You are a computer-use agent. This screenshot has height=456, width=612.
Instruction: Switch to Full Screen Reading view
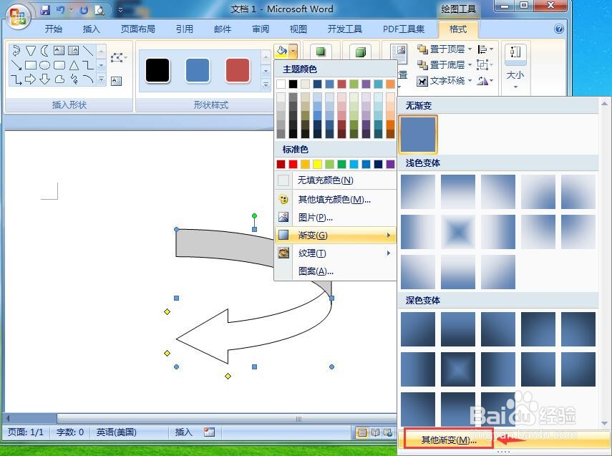click(x=375, y=432)
